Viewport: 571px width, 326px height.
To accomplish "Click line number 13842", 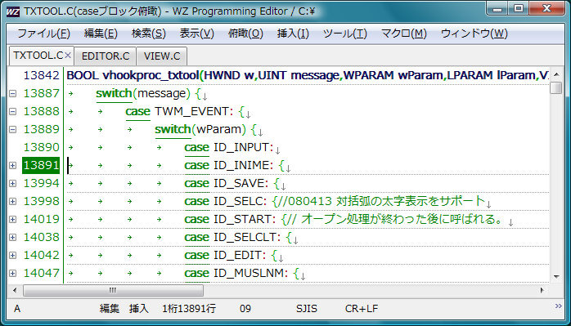I will click(41, 75).
